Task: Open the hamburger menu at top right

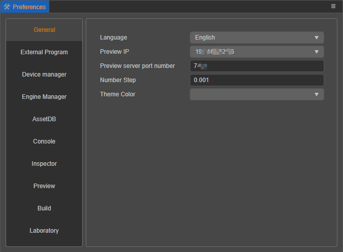Action: click(x=333, y=6)
